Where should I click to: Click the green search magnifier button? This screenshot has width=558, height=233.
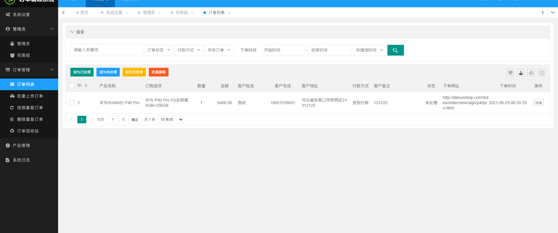pos(395,50)
